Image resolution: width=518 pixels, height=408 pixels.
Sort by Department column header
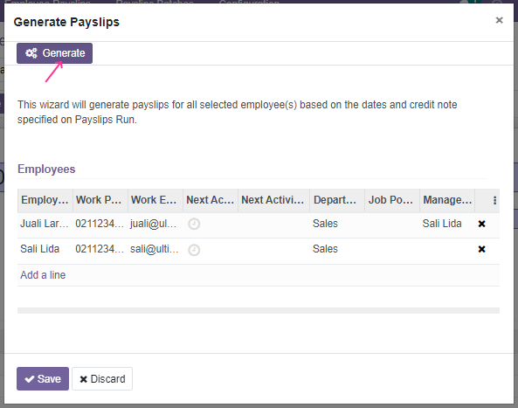337,200
